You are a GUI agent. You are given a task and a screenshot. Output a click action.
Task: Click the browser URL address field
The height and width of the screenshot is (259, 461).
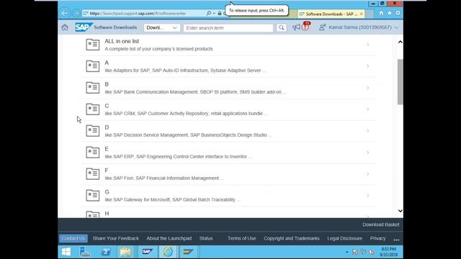pyautogui.click(x=144, y=13)
